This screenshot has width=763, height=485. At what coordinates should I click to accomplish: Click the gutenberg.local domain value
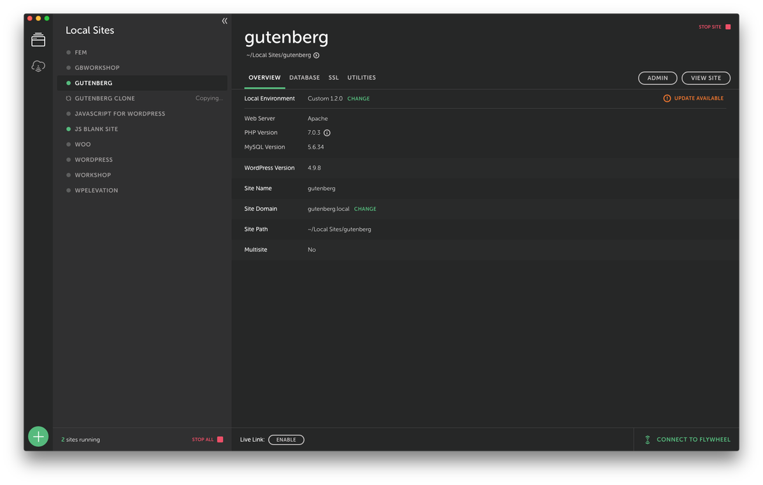329,208
